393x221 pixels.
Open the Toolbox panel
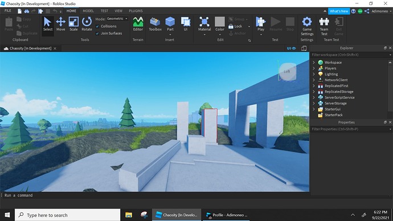155,24
